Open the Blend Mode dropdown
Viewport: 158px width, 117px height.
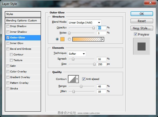tap(84, 22)
